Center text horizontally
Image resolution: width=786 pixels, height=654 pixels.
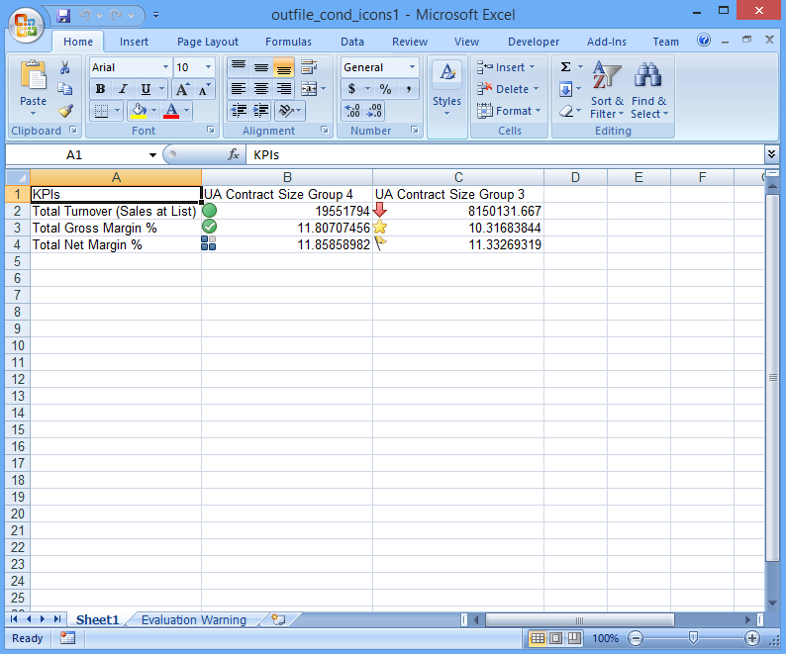tap(260, 89)
